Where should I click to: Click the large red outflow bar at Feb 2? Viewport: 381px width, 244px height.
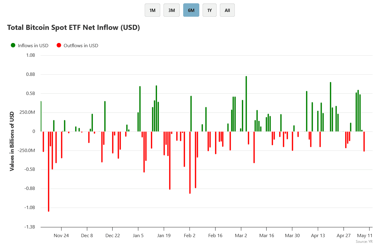pyautogui.click(x=190, y=162)
